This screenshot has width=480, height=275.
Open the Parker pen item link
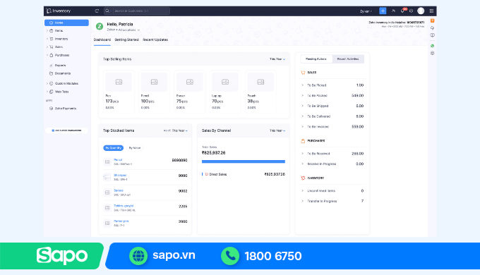coord(121,221)
